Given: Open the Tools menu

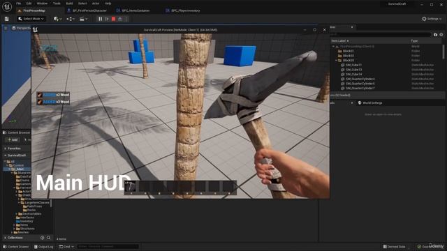Looking at the screenshot, I should pos(57,3).
